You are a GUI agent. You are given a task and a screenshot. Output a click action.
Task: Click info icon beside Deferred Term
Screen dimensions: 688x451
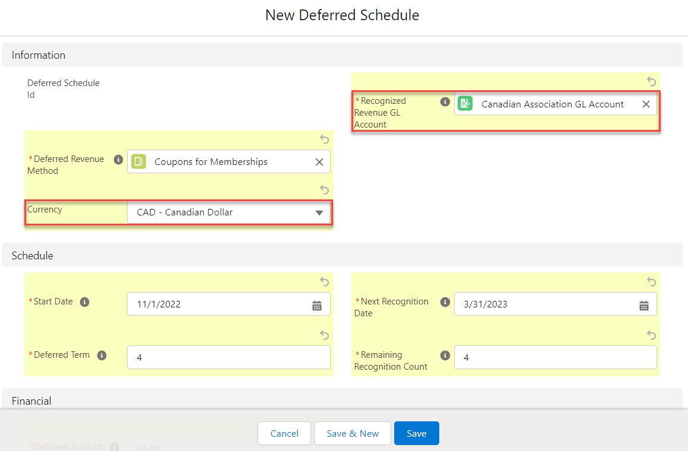pos(102,355)
